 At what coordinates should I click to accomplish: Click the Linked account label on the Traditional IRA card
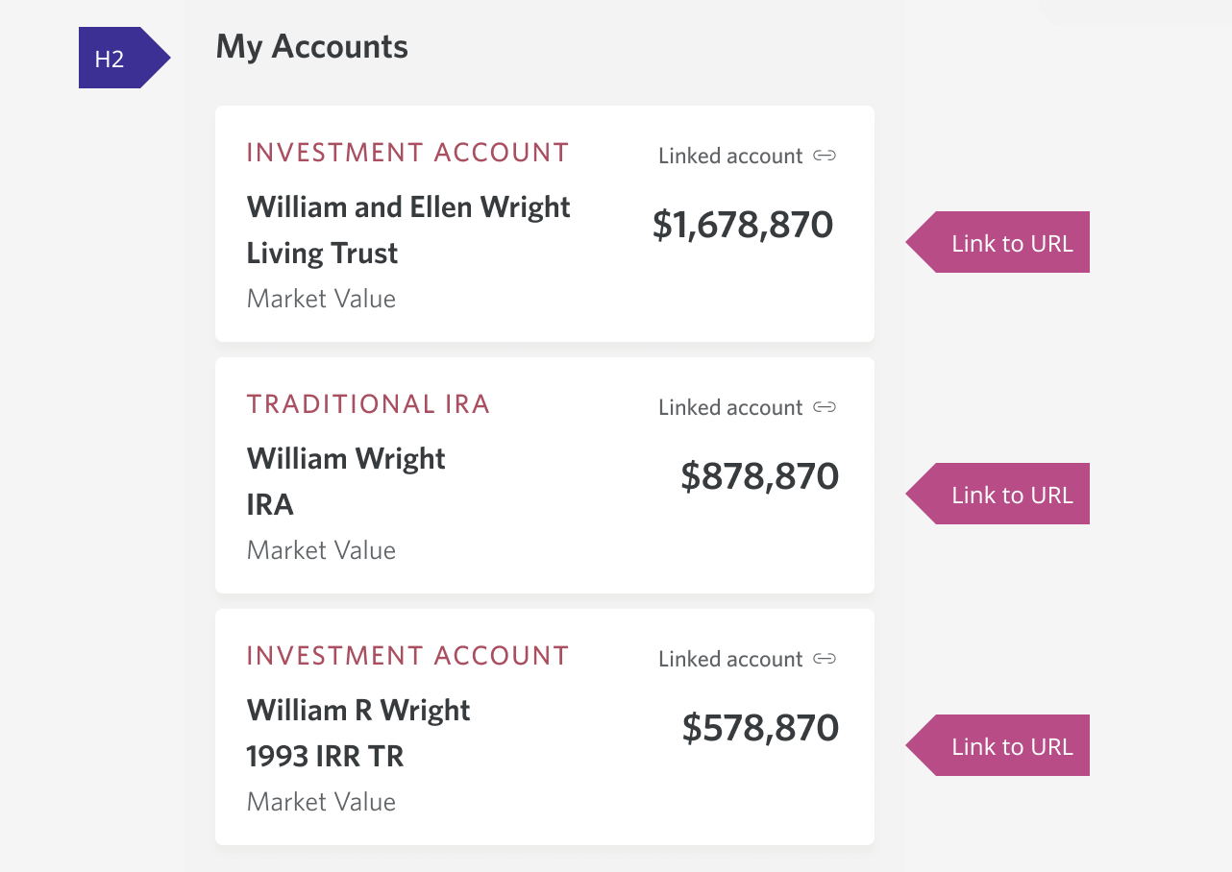729,408
